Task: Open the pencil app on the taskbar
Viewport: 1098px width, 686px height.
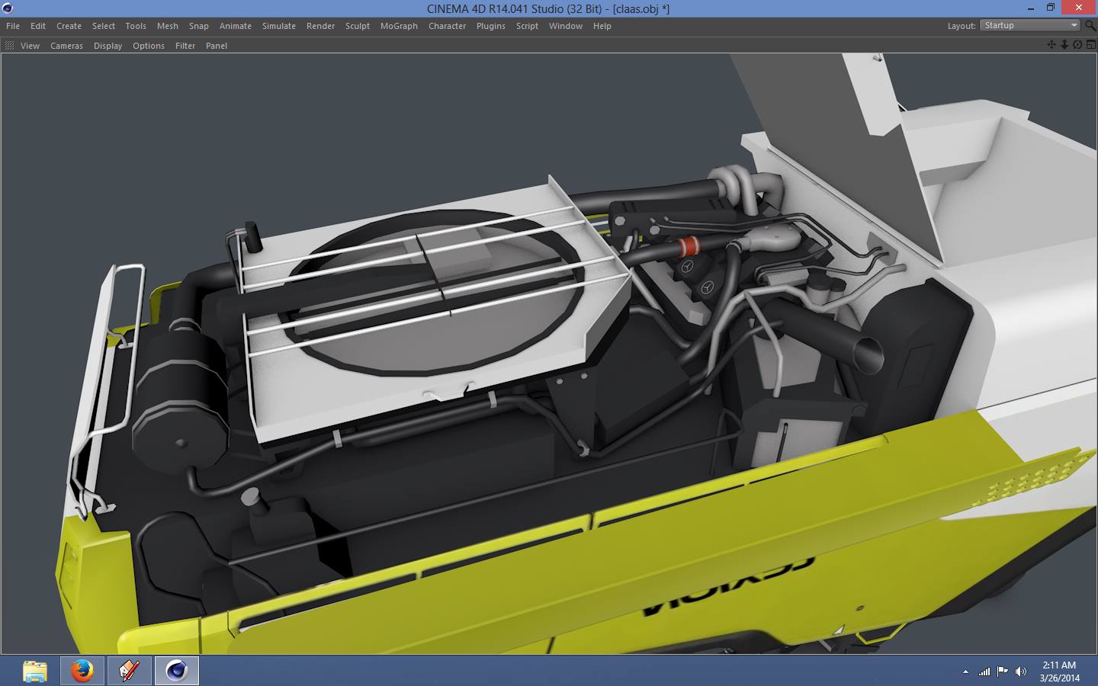Action: click(130, 671)
